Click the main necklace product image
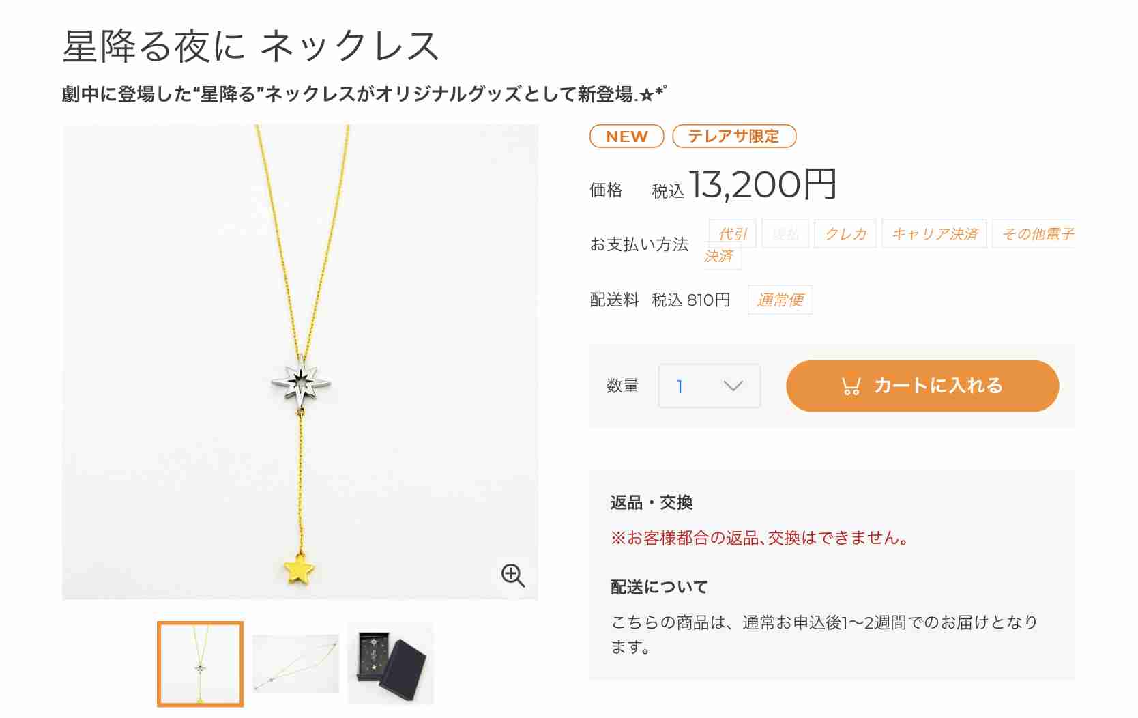Viewport: 1138px width, 718px height. click(x=300, y=362)
